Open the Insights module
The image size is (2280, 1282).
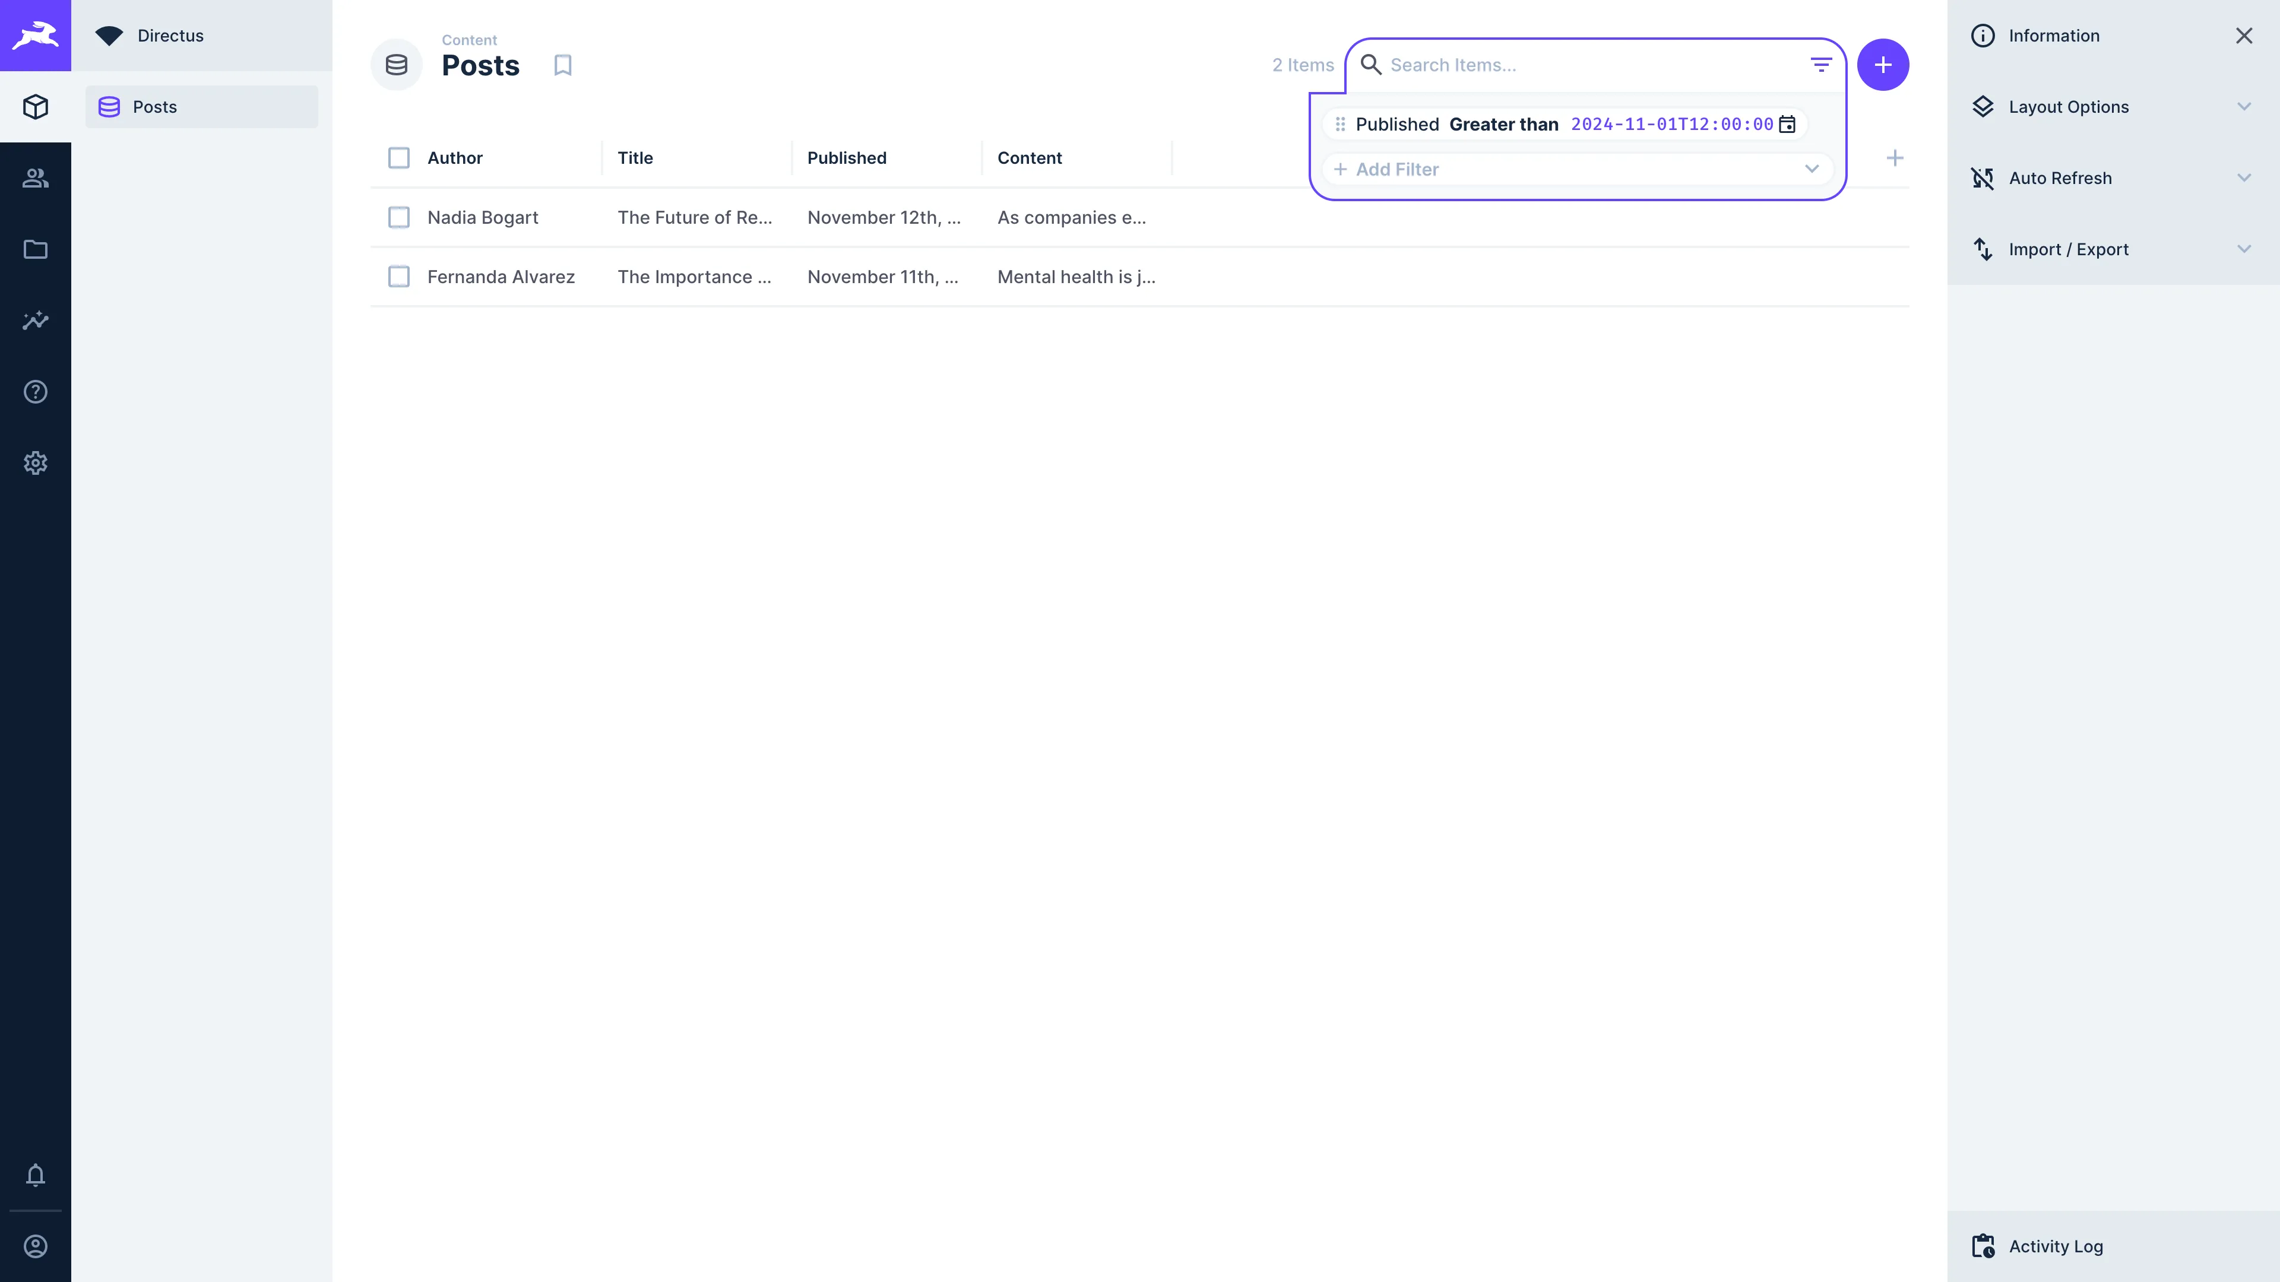point(36,320)
